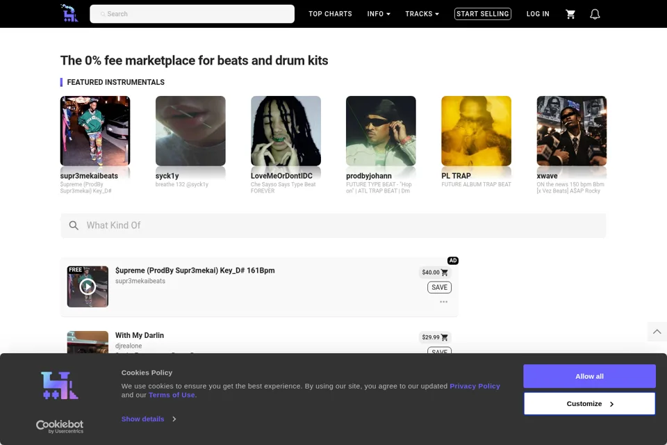667x445 pixels.
Task: Open djrealone artist link
Action: [129, 346]
